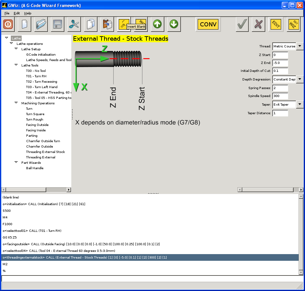
Task: Click the yellow EDIT icon
Action: click(x=276, y=24)
